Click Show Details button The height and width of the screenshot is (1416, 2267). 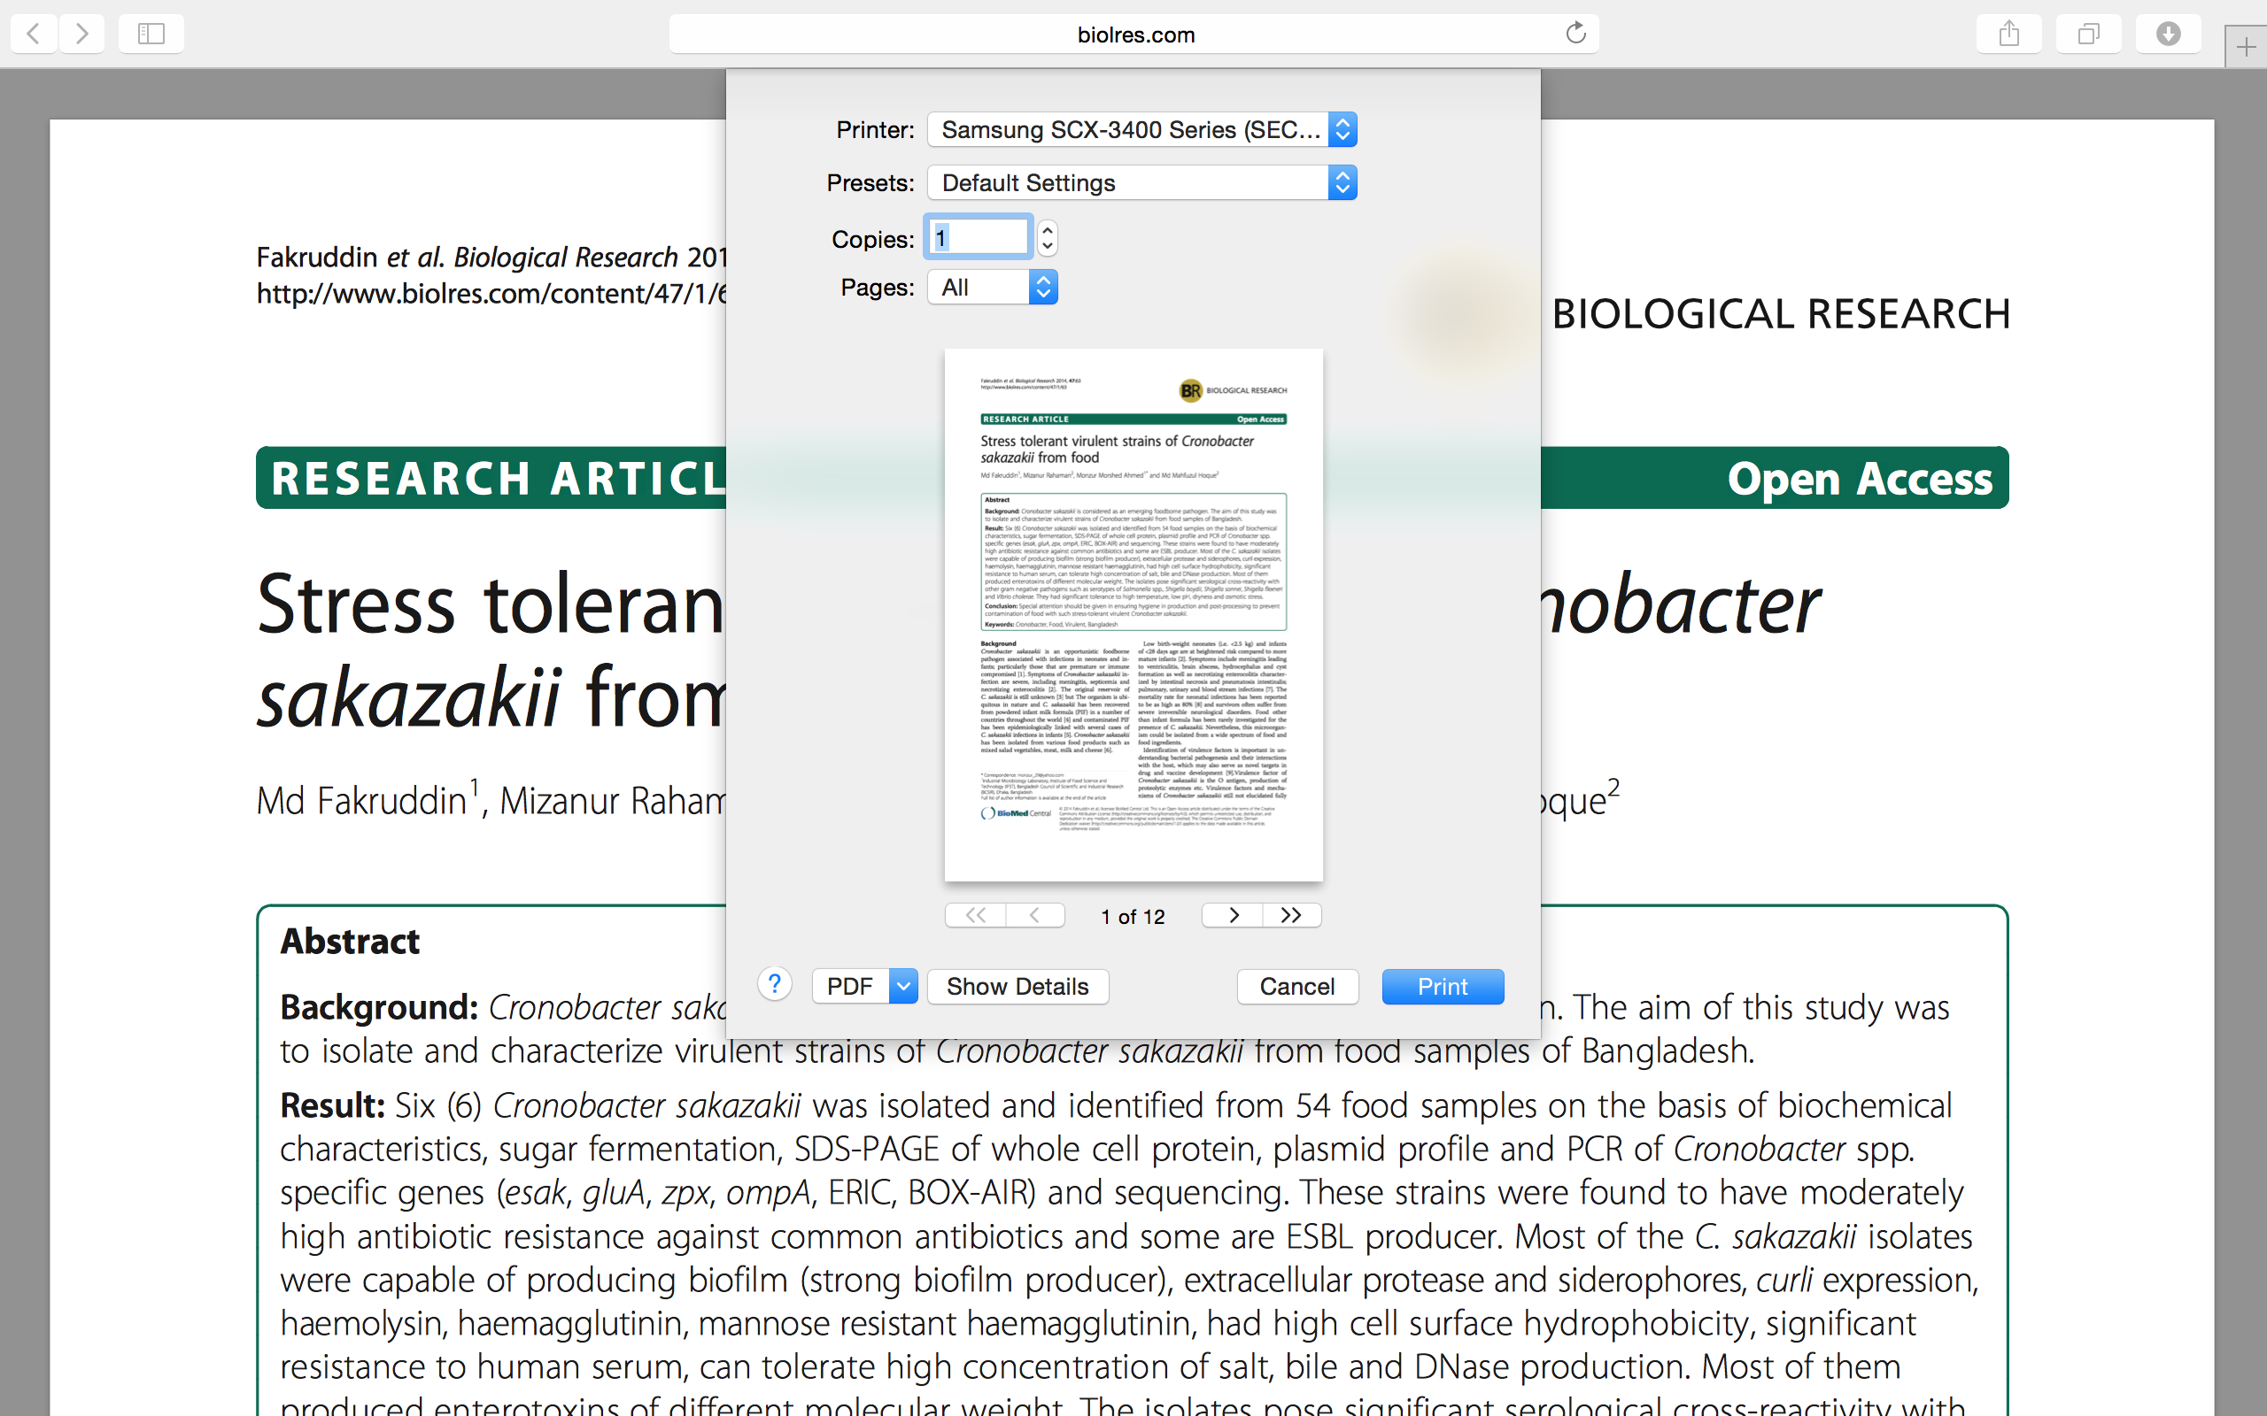click(1017, 986)
